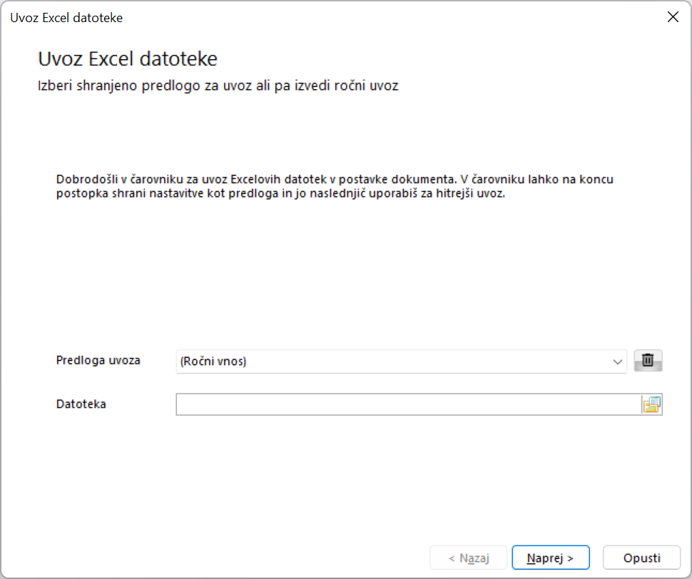692x579 pixels.
Task: Cancel the wizard with Opusti button
Action: pyautogui.click(x=641, y=558)
